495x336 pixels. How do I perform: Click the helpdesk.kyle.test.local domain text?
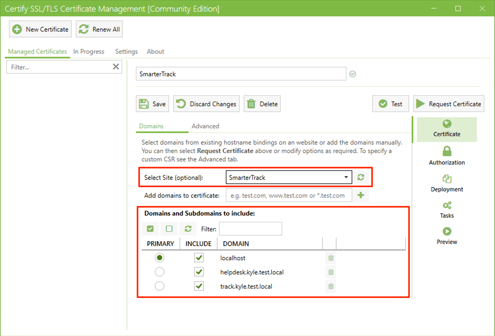[252, 272]
